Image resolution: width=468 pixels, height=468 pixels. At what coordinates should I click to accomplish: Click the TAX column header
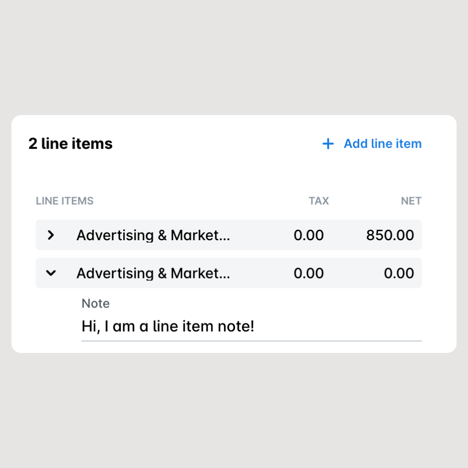click(x=319, y=201)
